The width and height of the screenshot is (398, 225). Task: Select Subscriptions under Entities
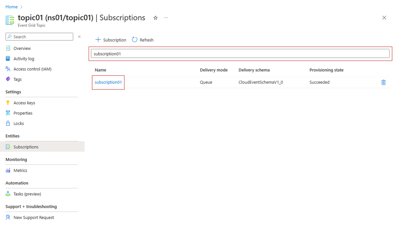click(x=26, y=147)
